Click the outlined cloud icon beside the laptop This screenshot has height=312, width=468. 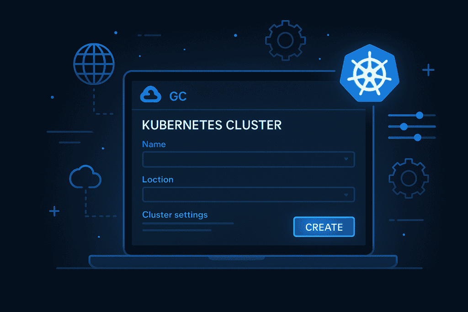[x=85, y=177]
